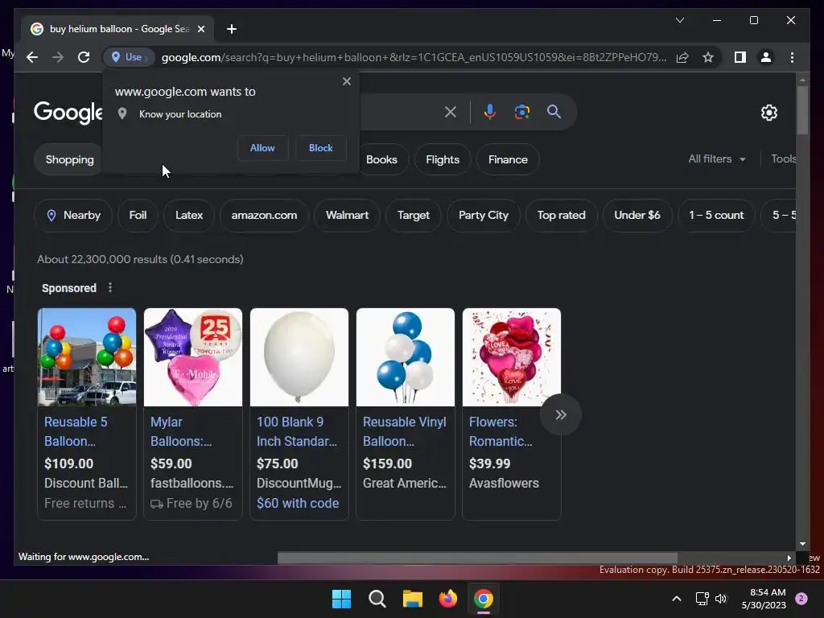824x618 pixels.
Task: Share this page via the share icon
Action: (x=682, y=57)
